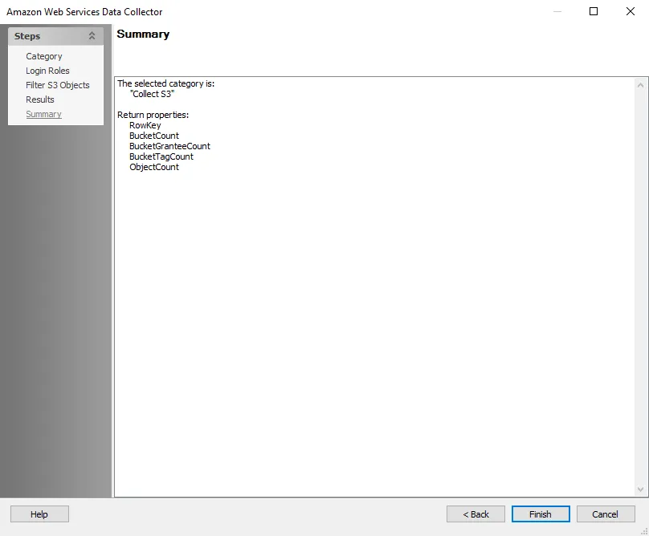The width and height of the screenshot is (649, 536).
Task: Click the Help button
Action: coord(39,514)
